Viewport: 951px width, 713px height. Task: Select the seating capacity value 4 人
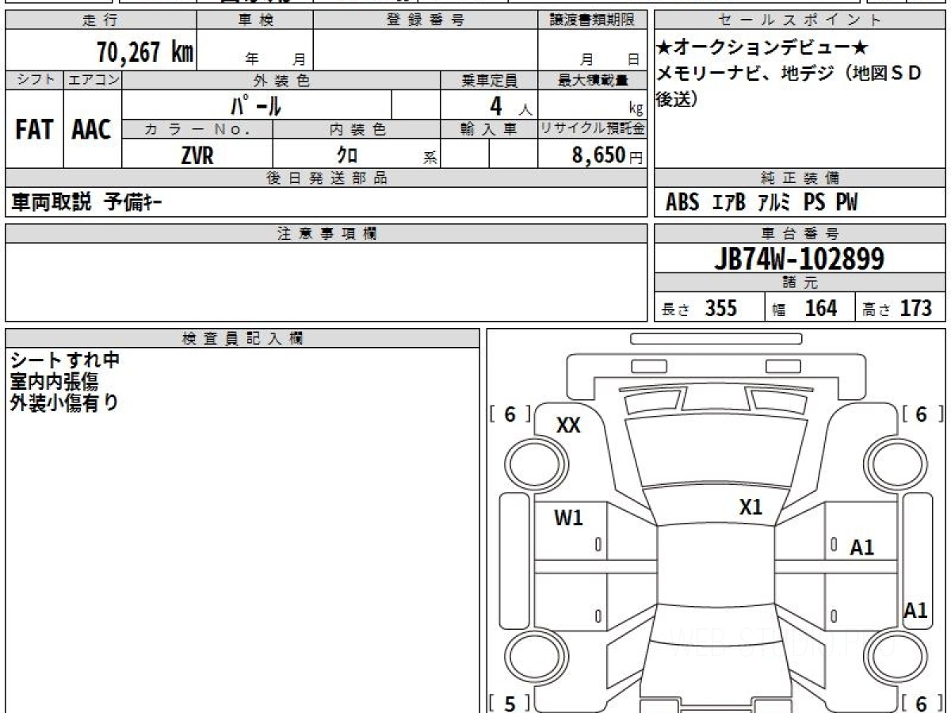click(510, 106)
